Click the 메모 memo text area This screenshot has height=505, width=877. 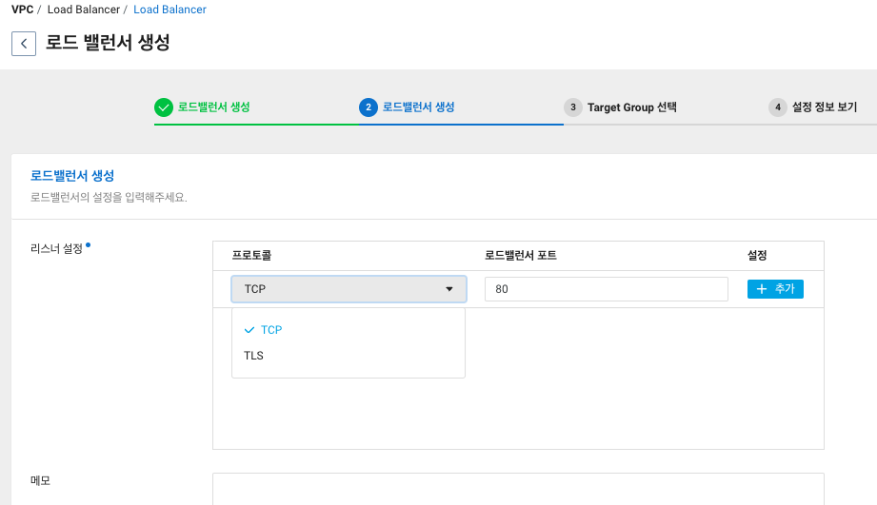coord(518,490)
